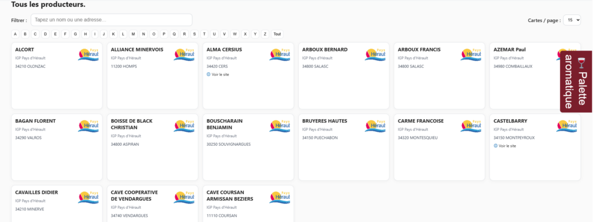593x222 pixels.
Task: Filter producers by letter H
Action: click(x=86, y=34)
